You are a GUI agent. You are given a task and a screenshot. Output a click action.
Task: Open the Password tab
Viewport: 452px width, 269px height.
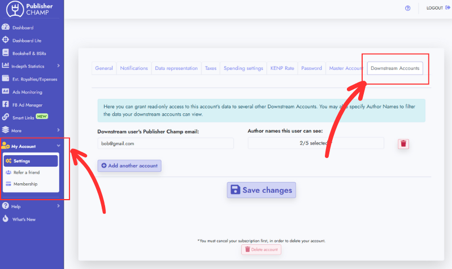tap(311, 68)
